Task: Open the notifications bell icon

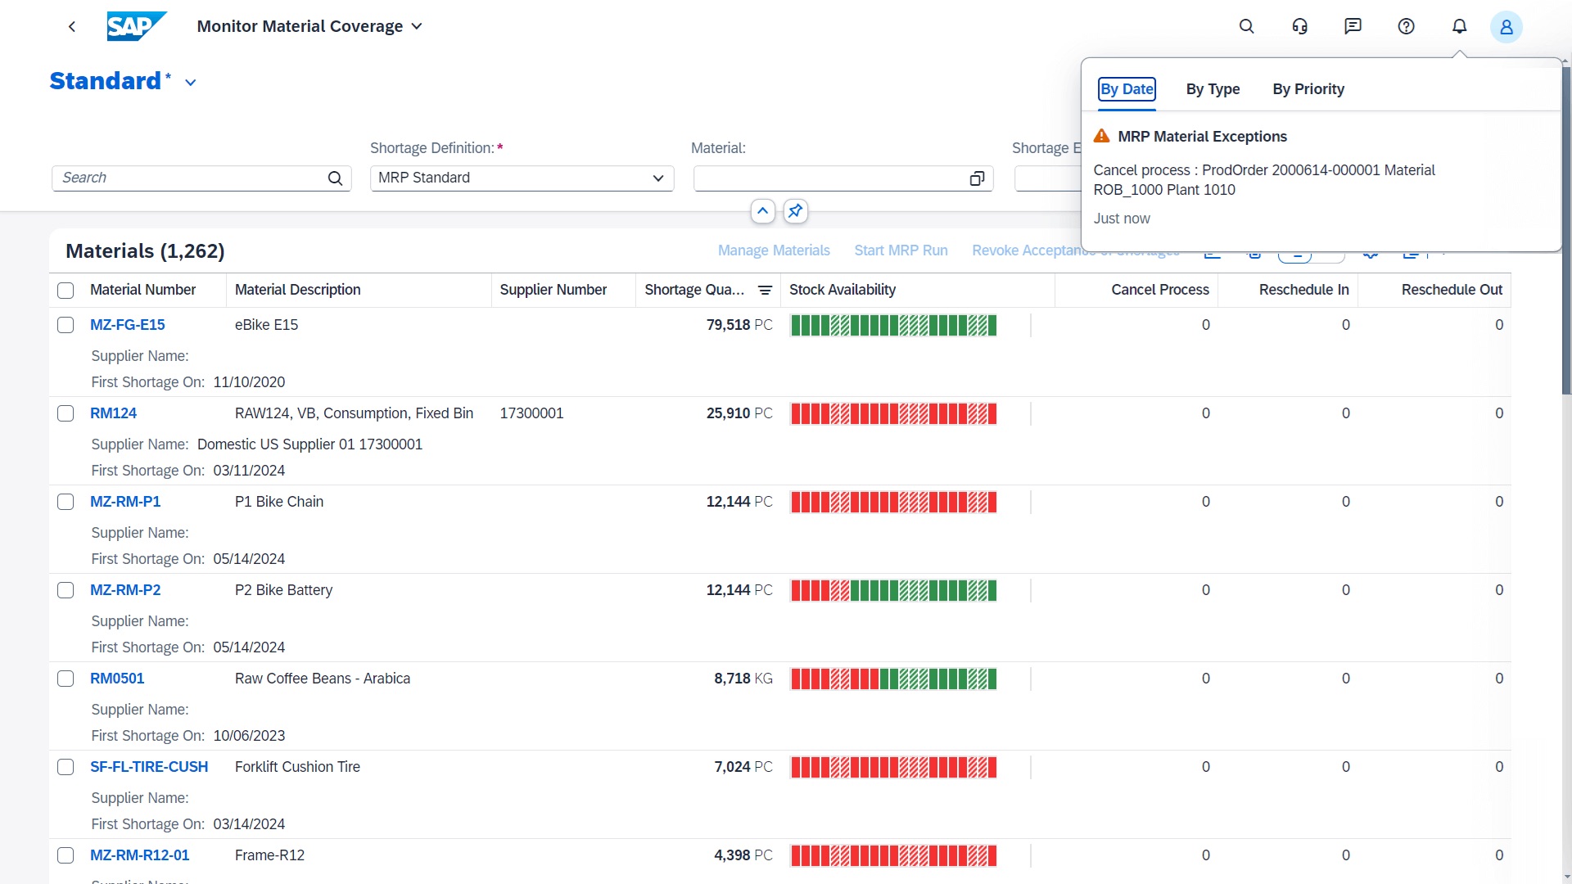Action: point(1459,26)
